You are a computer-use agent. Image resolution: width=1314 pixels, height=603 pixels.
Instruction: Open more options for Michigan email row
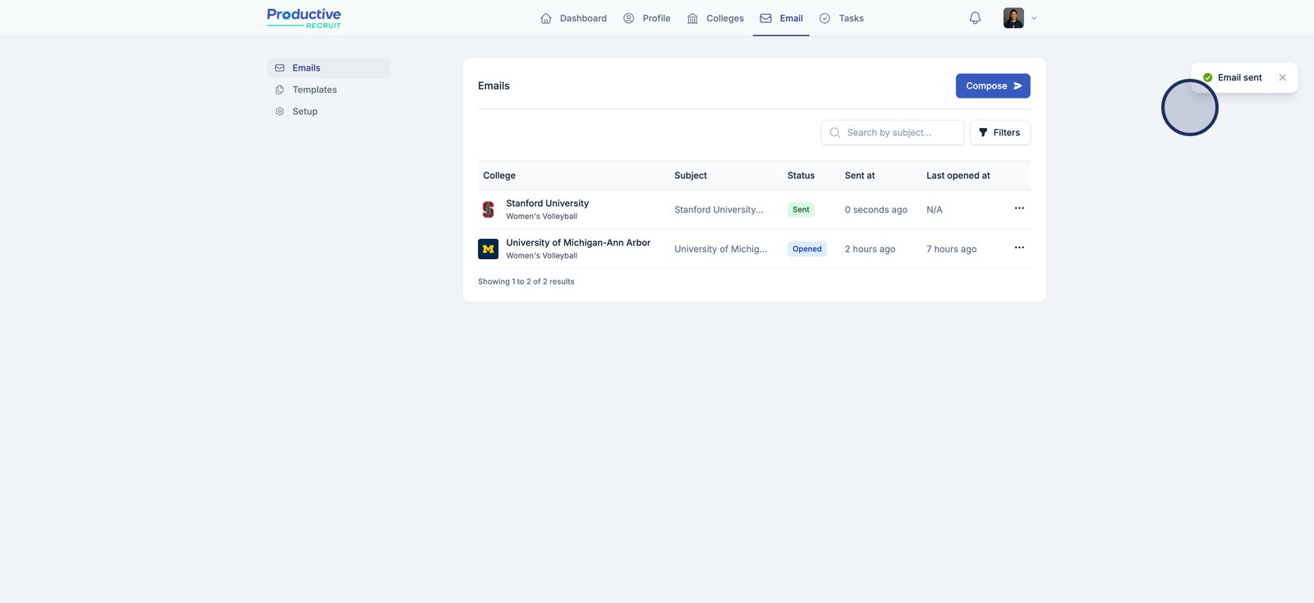coord(1019,248)
